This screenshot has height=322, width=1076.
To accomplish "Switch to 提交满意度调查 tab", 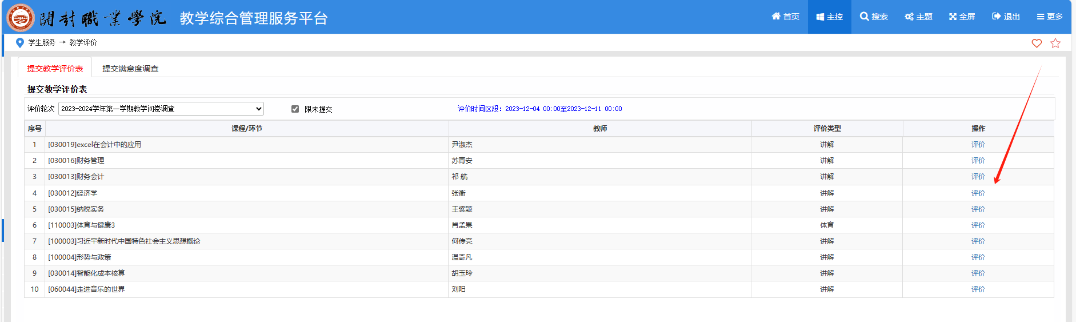I will click(x=130, y=68).
